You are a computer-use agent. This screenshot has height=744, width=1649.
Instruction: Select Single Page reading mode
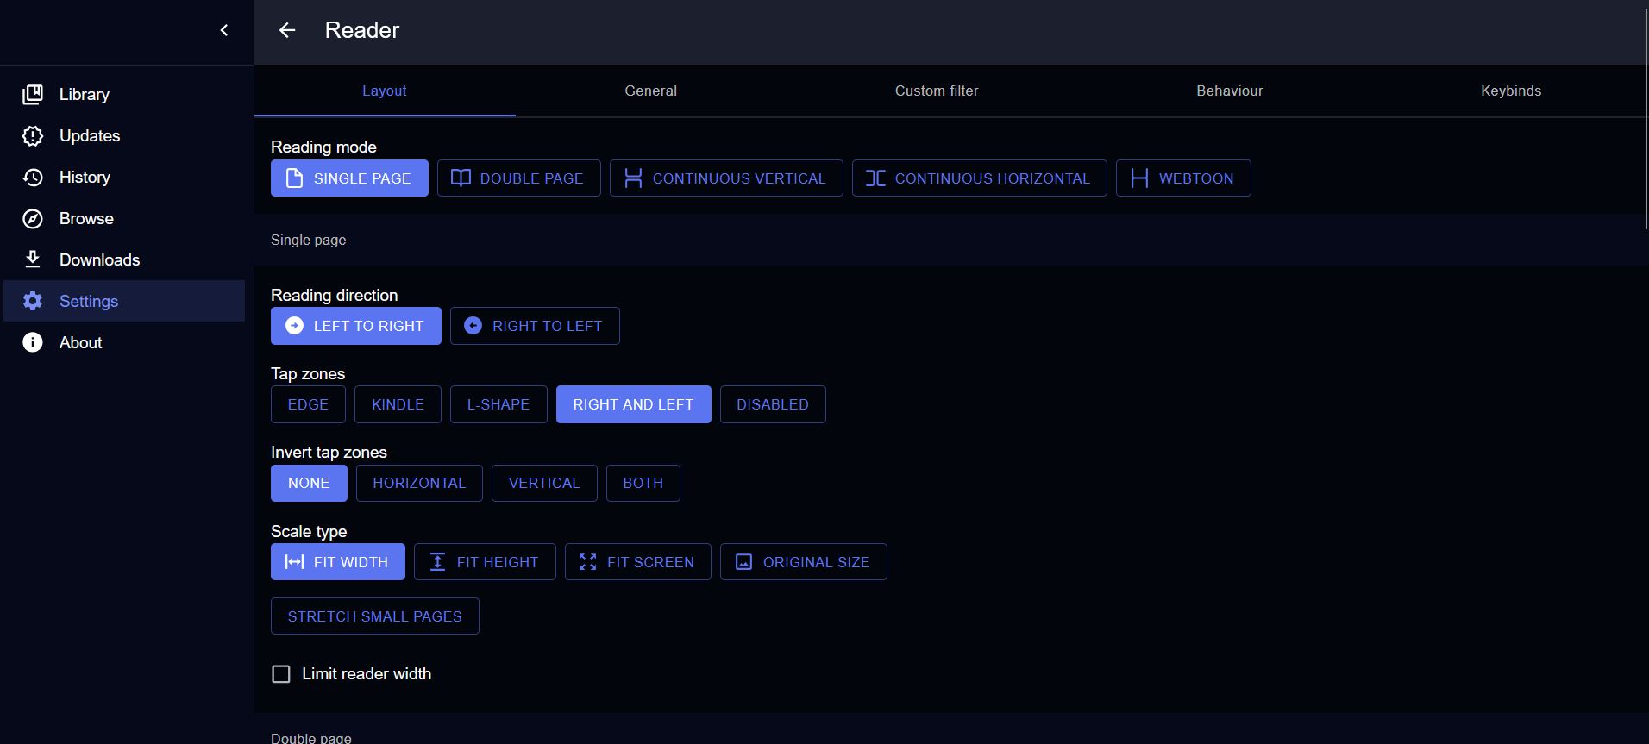tap(349, 178)
